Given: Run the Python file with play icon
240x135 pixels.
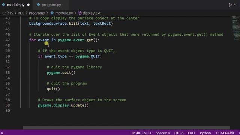Looking at the screenshot, I should pos(230,5).
